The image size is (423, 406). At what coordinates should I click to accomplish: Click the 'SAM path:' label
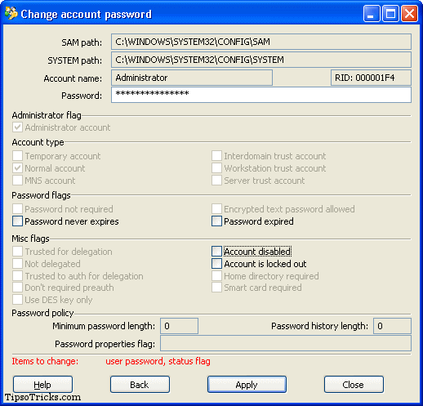point(82,42)
